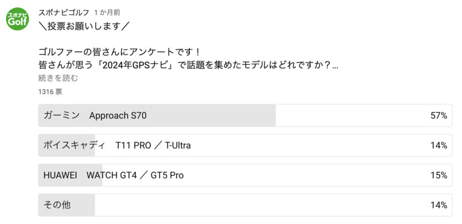Click the 1316 票 vote count
The height and width of the screenshot is (224, 462).
[x=50, y=92]
